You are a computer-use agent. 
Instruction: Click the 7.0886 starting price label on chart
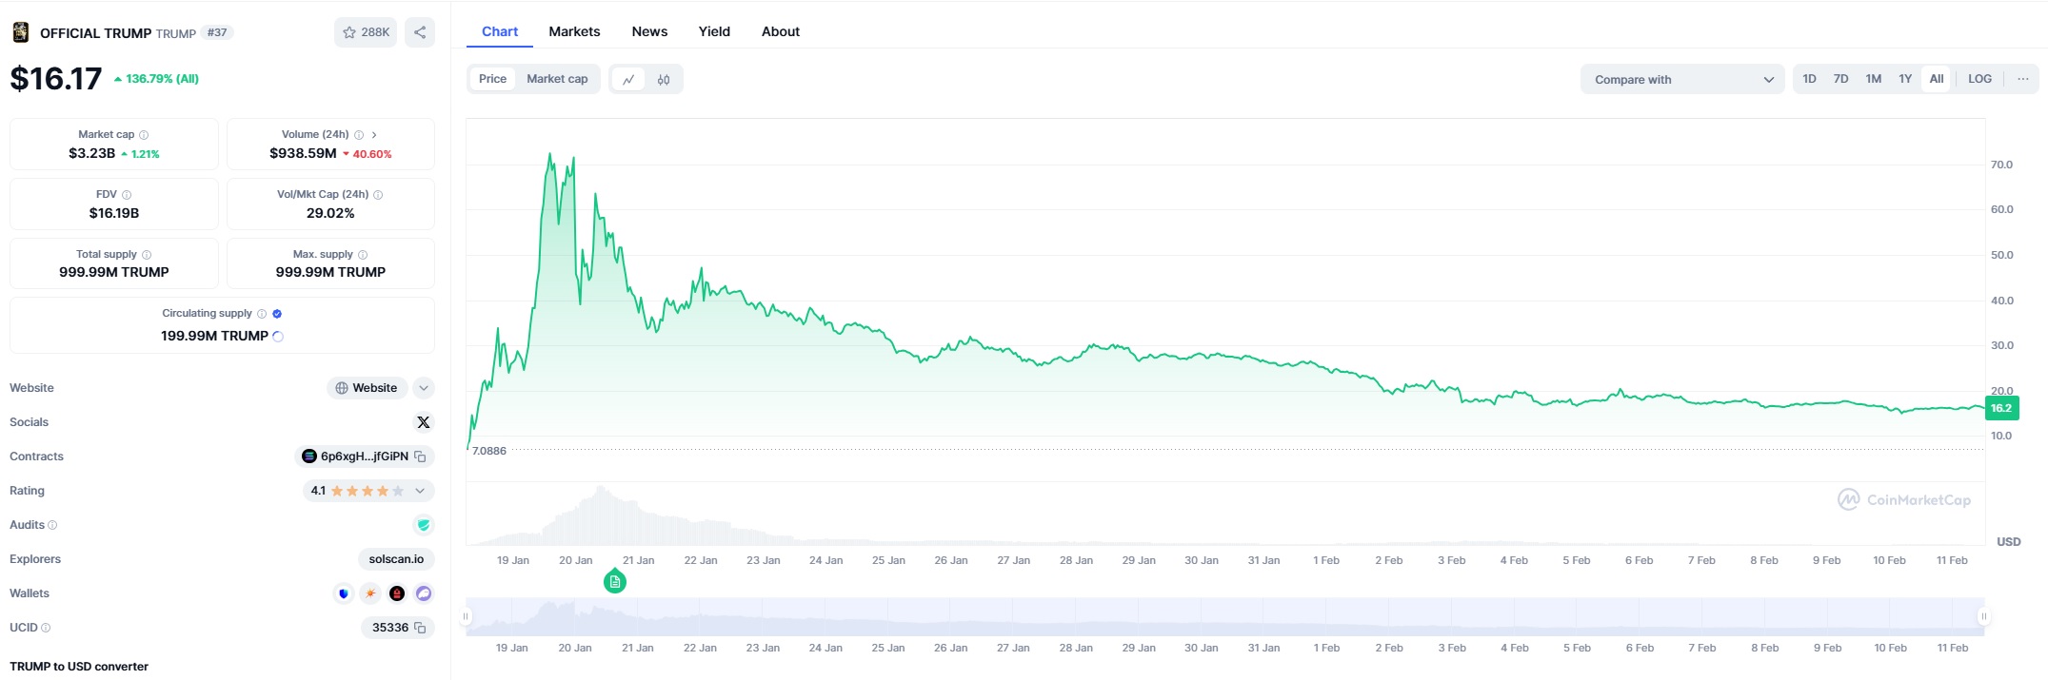(489, 451)
